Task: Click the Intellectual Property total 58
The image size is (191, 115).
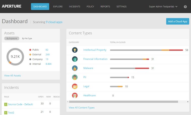Action: (187, 50)
